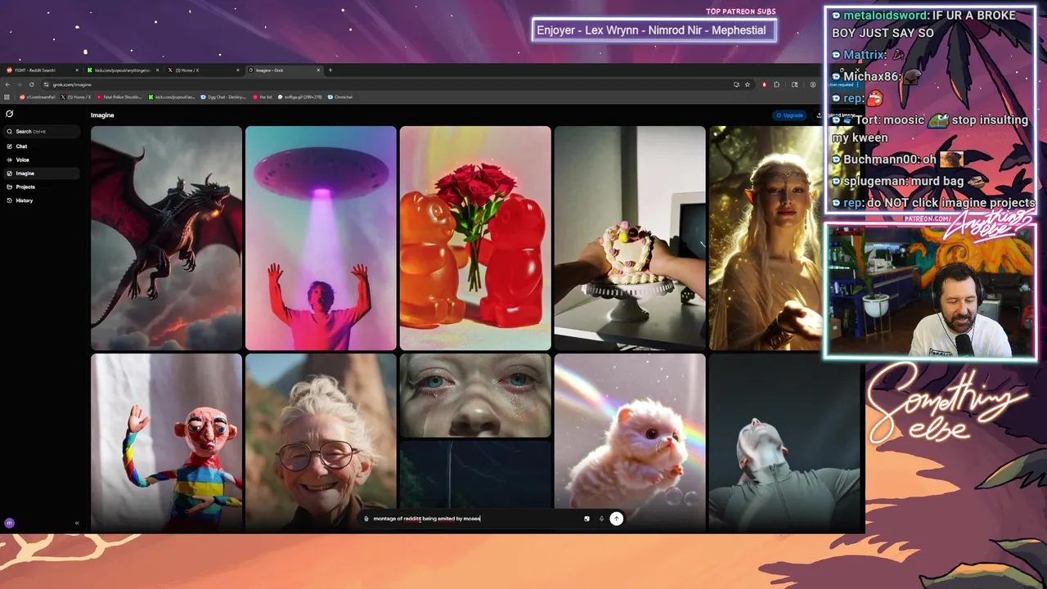This screenshot has width=1047, height=589.
Task: Submit prompt with the arrow-up button
Action: tap(617, 519)
